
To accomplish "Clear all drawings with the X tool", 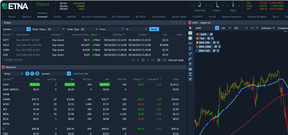I will [x=190, y=79].
